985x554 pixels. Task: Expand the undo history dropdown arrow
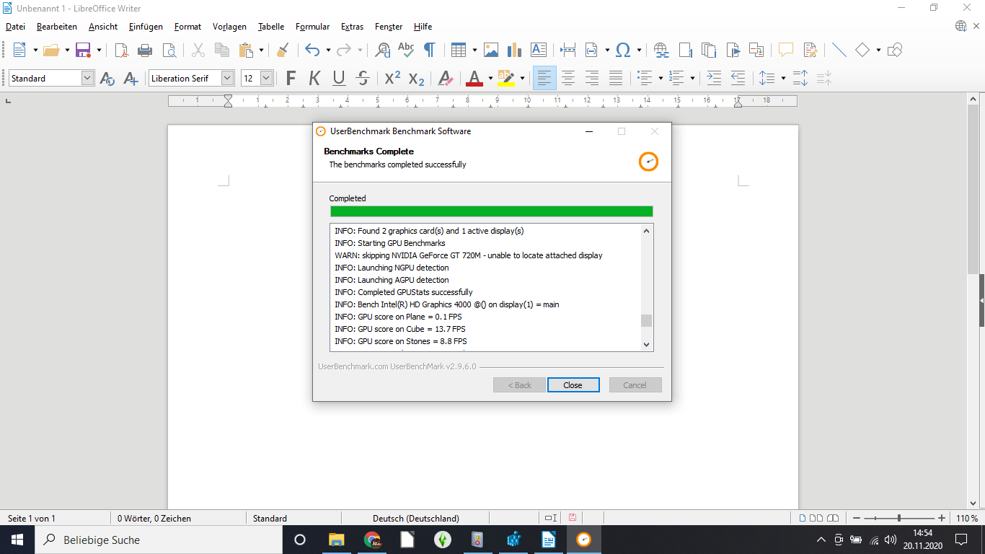328,50
